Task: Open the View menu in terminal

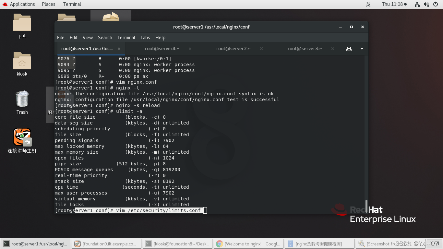Action: [88, 38]
